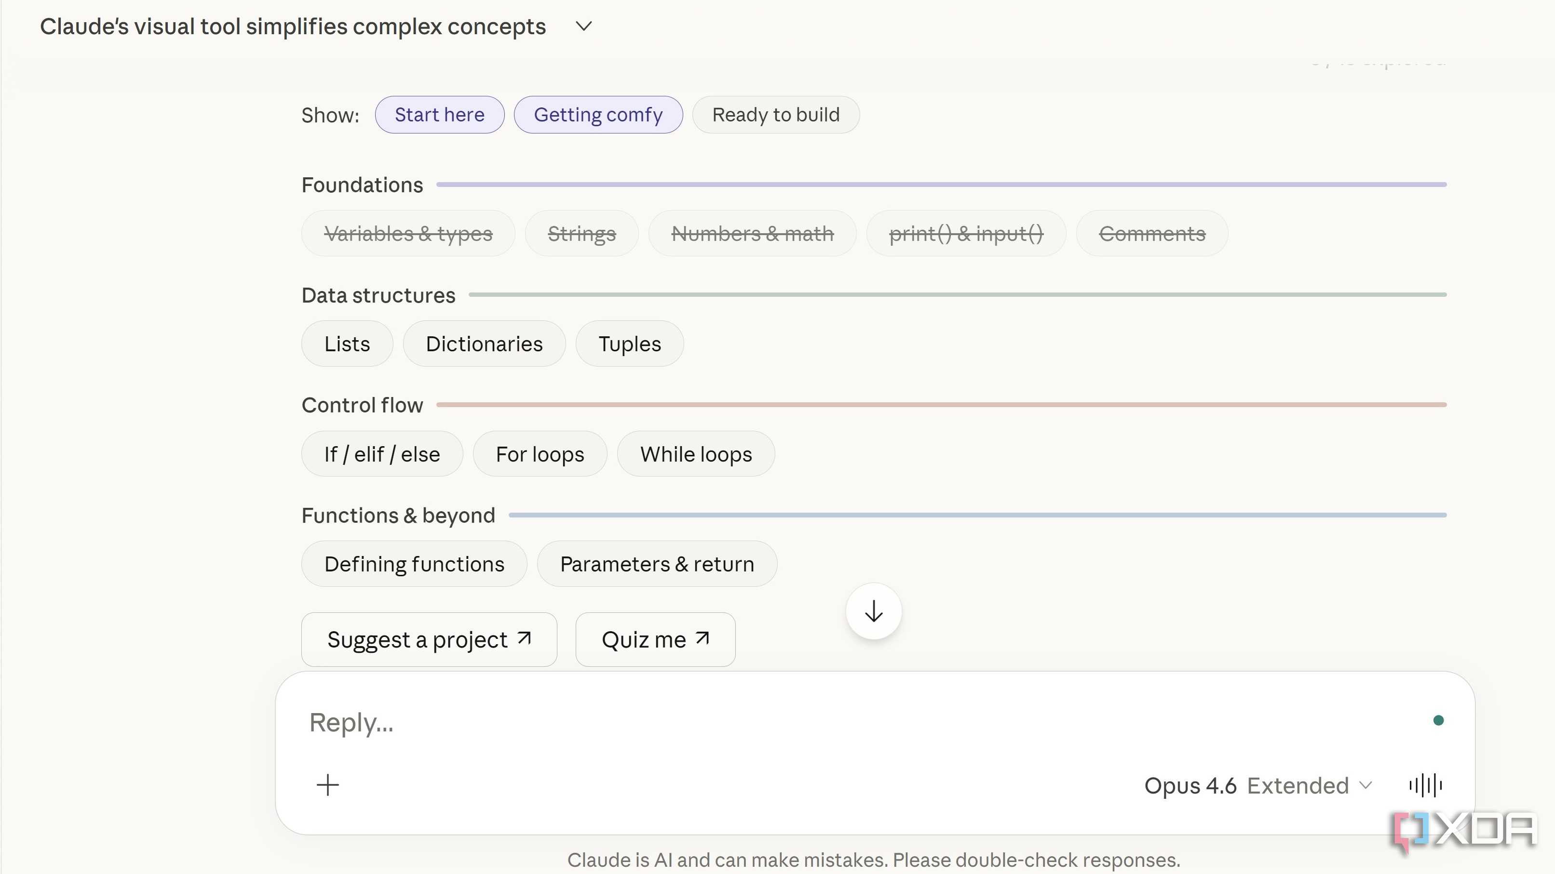Open the While loops topic
Screen dimensions: 1555x874
(x=696, y=454)
